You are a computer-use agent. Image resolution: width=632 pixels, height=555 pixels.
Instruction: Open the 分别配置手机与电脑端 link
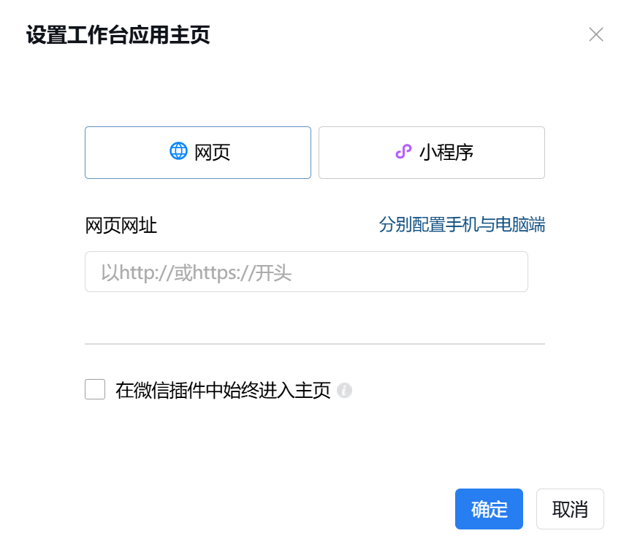coord(462,224)
